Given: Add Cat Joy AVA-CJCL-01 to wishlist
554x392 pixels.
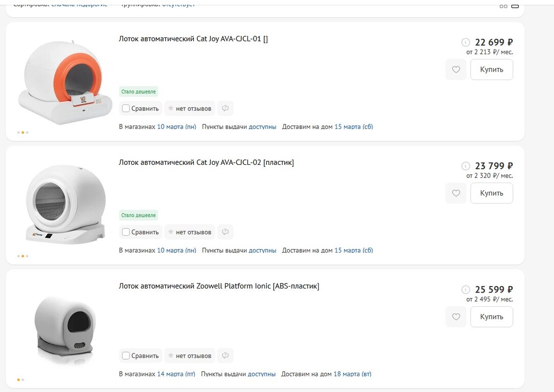Looking at the screenshot, I should tap(456, 69).
